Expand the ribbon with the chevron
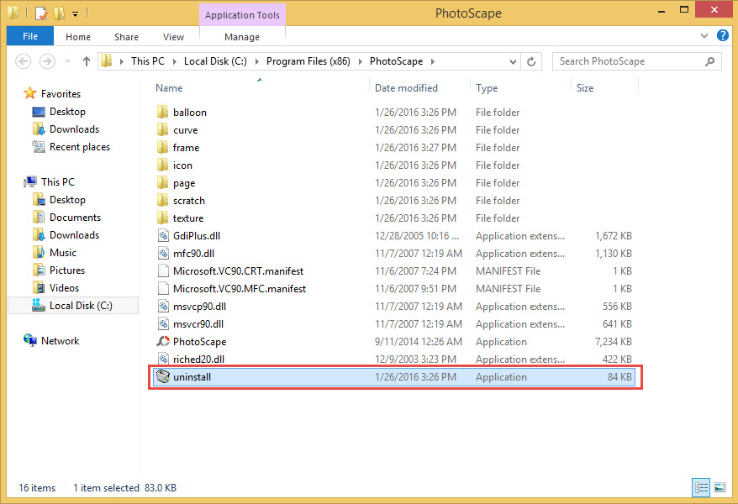This screenshot has width=738, height=504. (704, 36)
